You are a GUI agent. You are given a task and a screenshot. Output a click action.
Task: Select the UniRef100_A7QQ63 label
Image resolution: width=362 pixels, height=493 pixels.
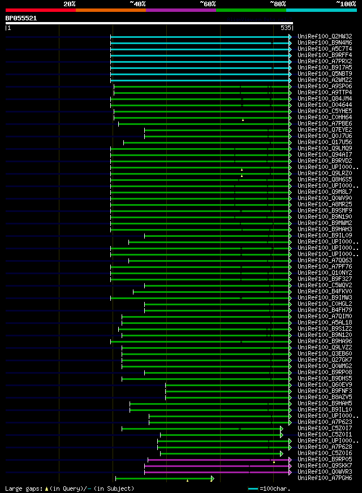325,261
